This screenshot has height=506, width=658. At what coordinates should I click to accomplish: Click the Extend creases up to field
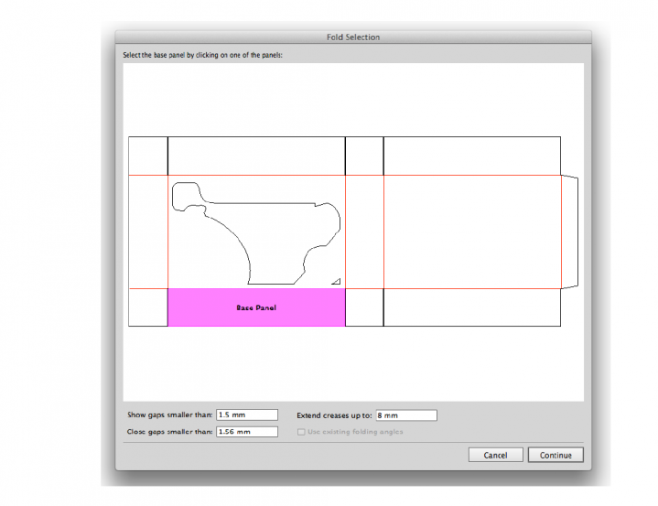(x=405, y=415)
